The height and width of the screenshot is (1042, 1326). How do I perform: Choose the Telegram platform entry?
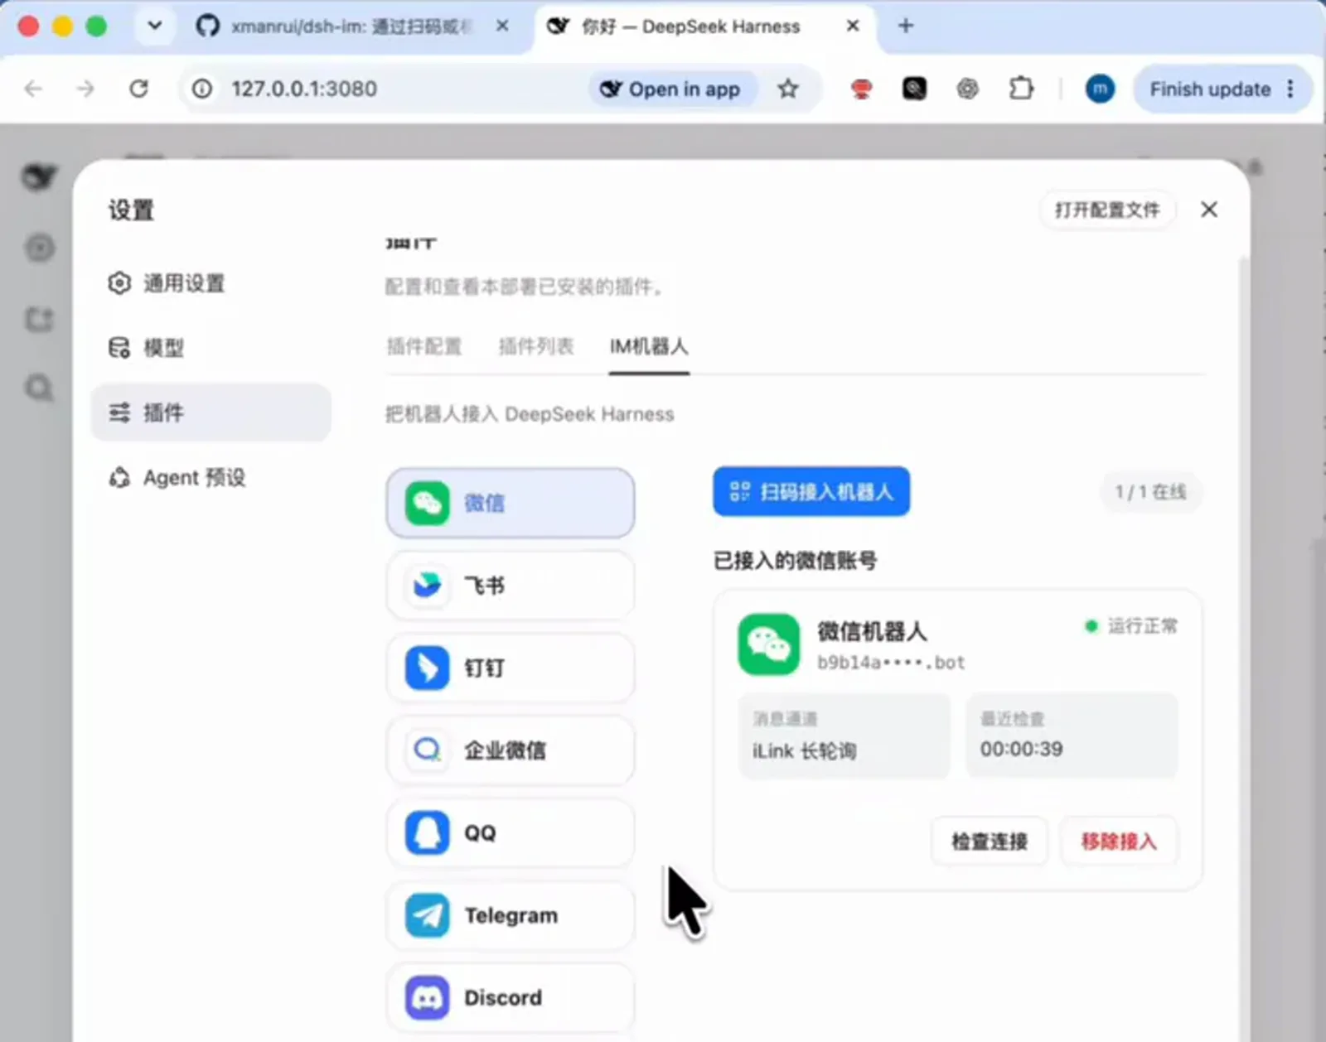(x=510, y=915)
